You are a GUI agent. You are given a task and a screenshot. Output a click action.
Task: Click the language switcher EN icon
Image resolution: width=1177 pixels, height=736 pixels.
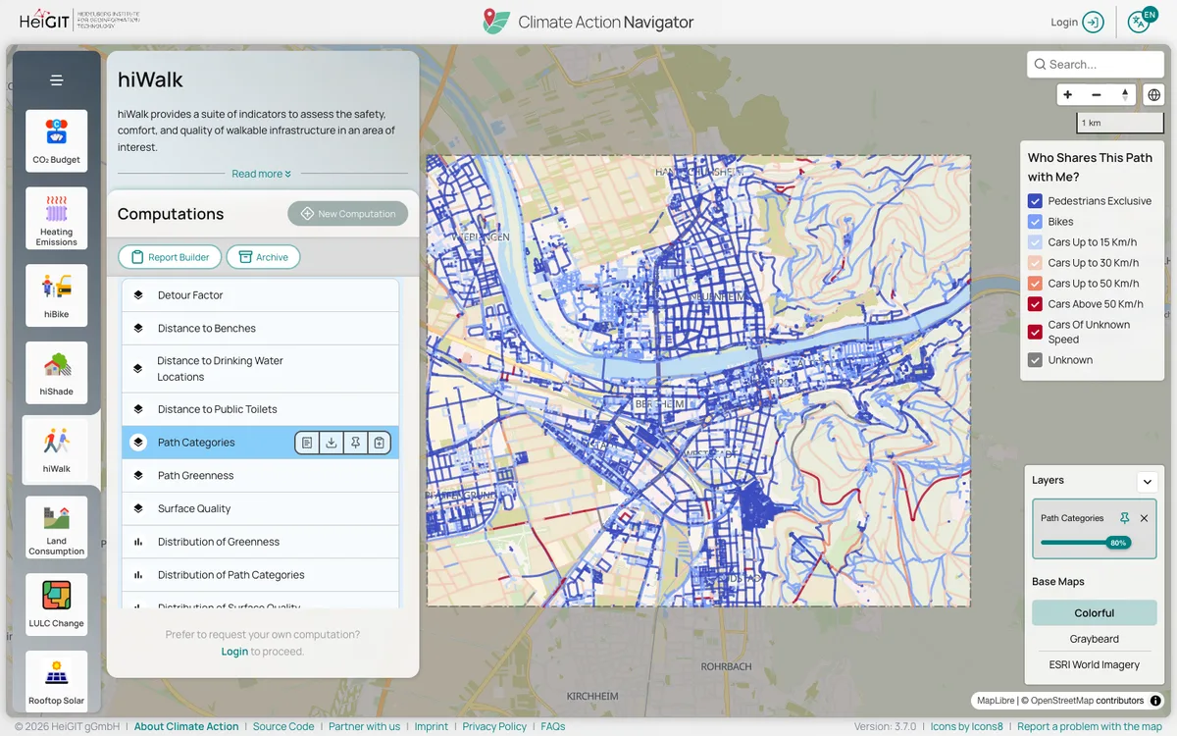coord(1142,22)
